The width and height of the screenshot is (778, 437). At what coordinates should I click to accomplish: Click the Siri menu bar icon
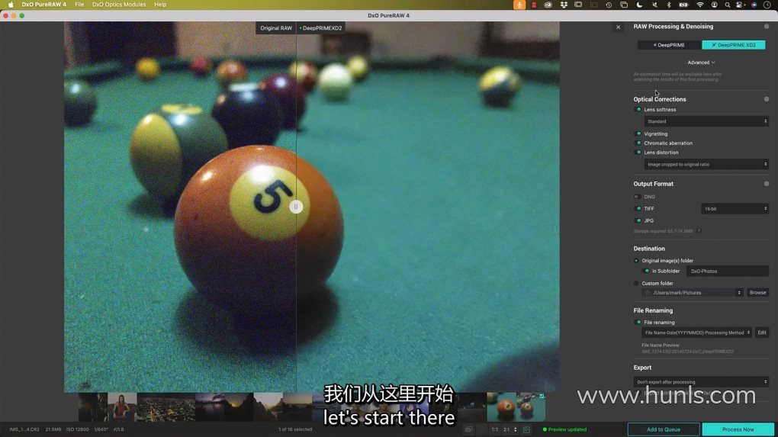pyautogui.click(x=754, y=5)
